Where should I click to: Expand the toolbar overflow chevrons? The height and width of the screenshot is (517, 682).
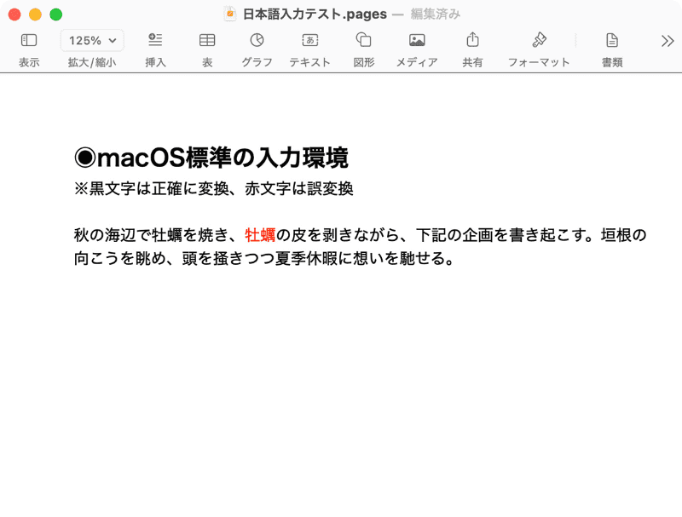click(668, 41)
